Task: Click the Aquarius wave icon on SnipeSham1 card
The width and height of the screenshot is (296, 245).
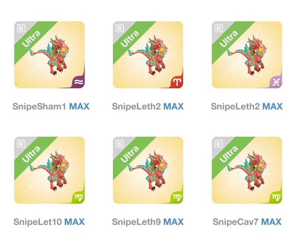Action: point(78,82)
